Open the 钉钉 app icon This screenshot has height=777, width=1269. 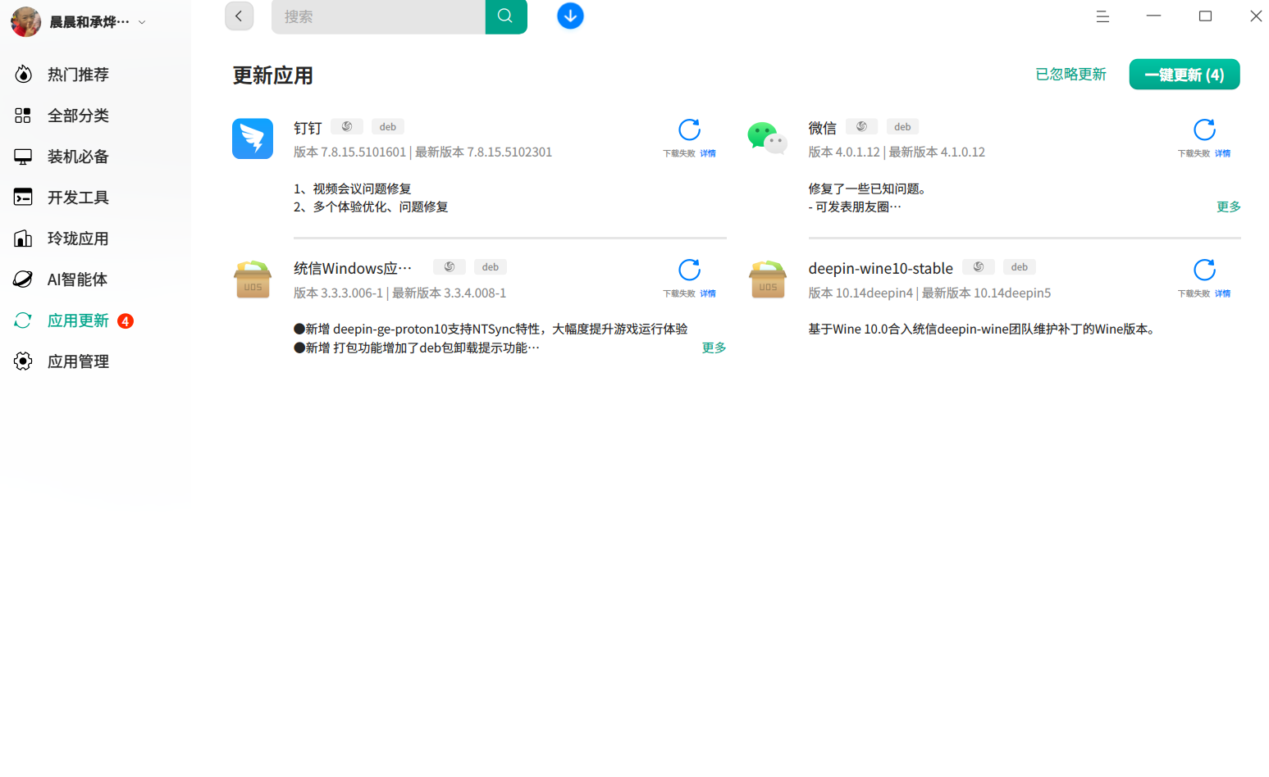tap(253, 139)
